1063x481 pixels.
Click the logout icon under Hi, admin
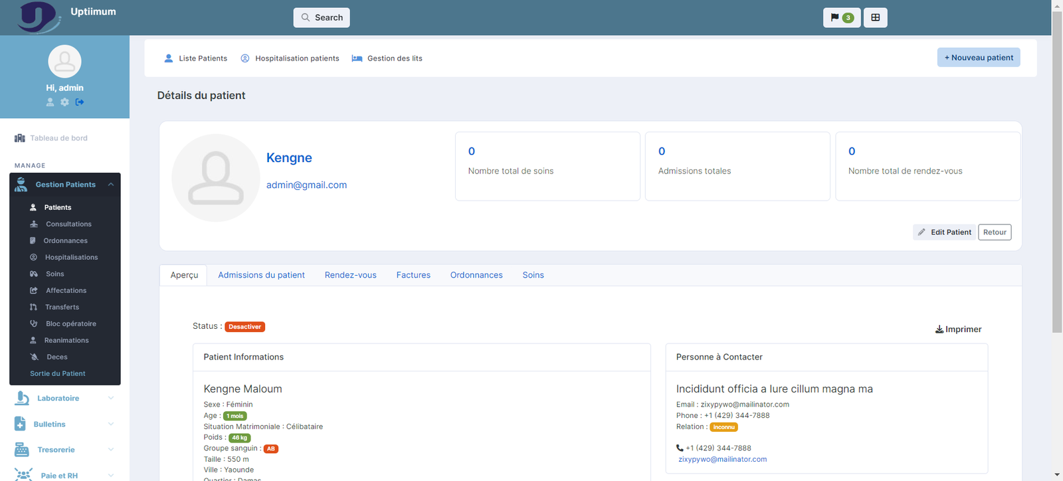(x=80, y=102)
